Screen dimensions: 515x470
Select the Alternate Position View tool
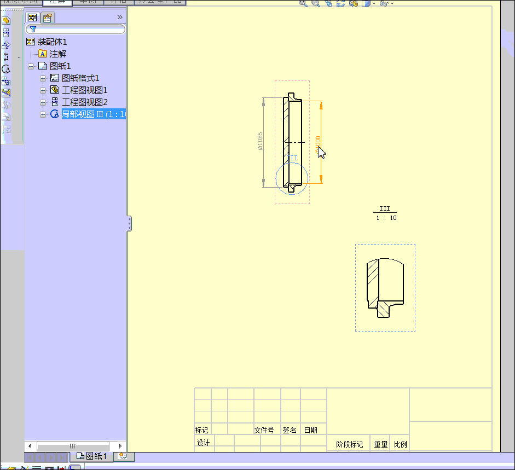tap(6, 129)
